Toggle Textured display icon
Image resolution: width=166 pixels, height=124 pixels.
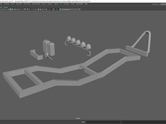[x=17, y=9]
